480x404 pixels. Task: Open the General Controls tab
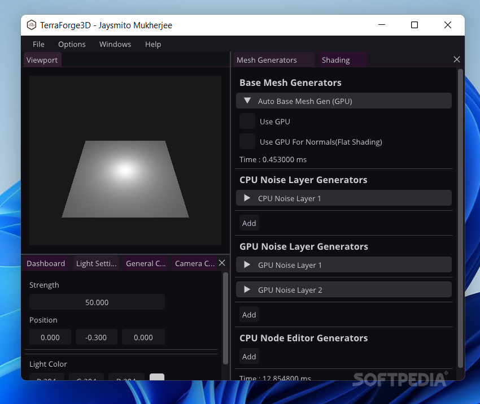[146, 263]
